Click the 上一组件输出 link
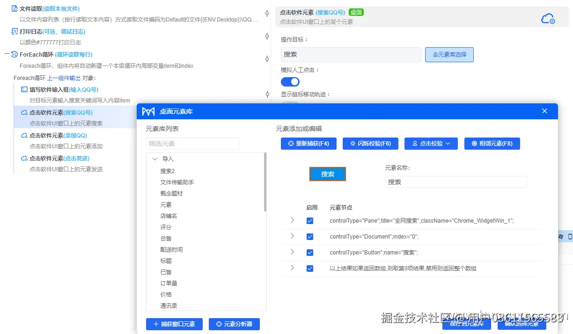The height and width of the screenshot is (334, 573). (64, 78)
